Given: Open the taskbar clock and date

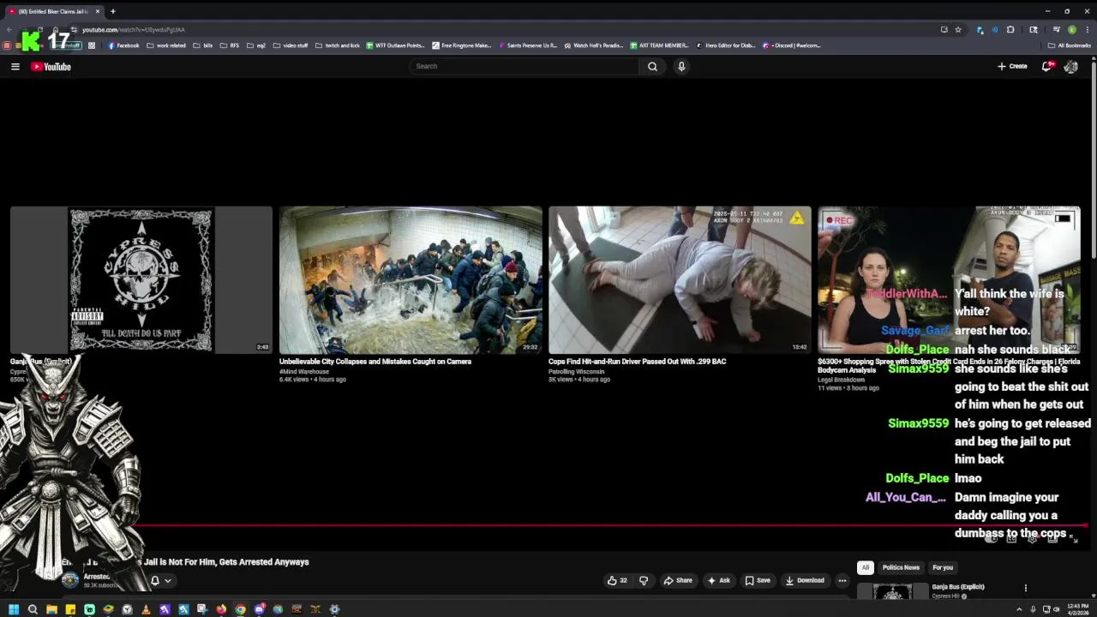Looking at the screenshot, I should pos(1076,609).
